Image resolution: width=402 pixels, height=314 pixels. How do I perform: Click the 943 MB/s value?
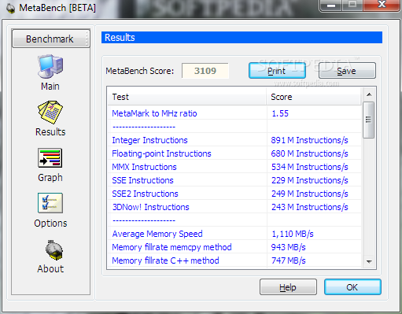(x=288, y=247)
